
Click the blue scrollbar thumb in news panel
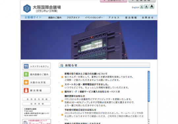(149, 86)
